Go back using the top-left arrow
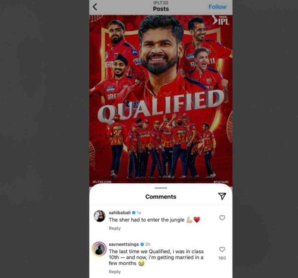The image size is (298, 278). coord(95,7)
